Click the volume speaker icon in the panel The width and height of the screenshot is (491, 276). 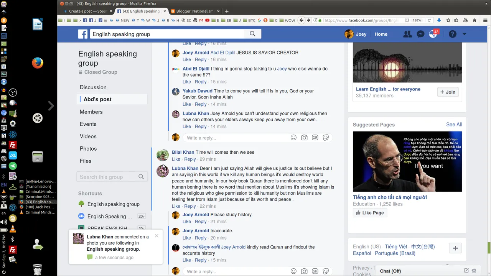(x=3, y=222)
